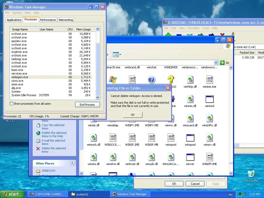Click E-mail the selected items envelope icon
This screenshot has width=264, height=198.
(x=38, y=141)
